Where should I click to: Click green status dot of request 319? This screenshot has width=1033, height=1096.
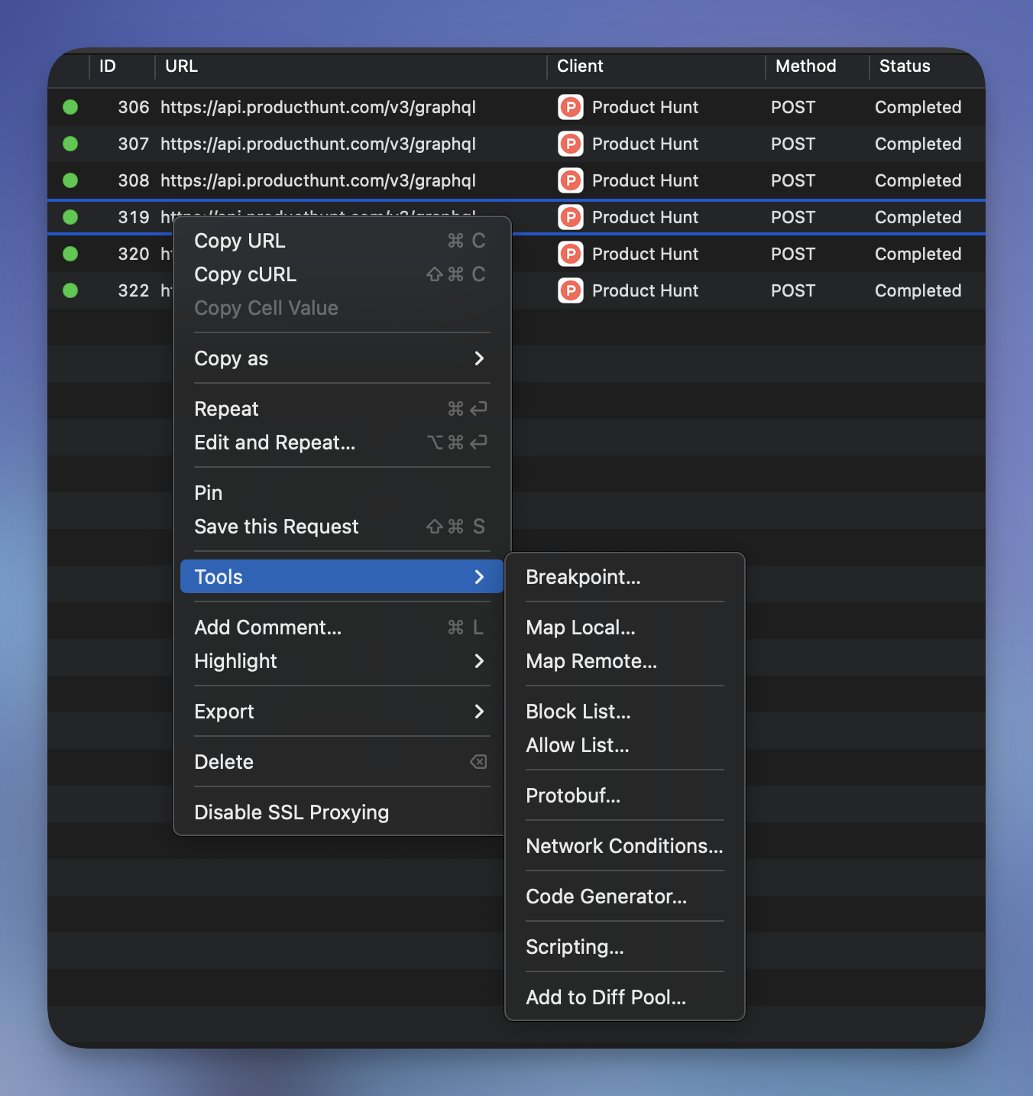(70, 217)
